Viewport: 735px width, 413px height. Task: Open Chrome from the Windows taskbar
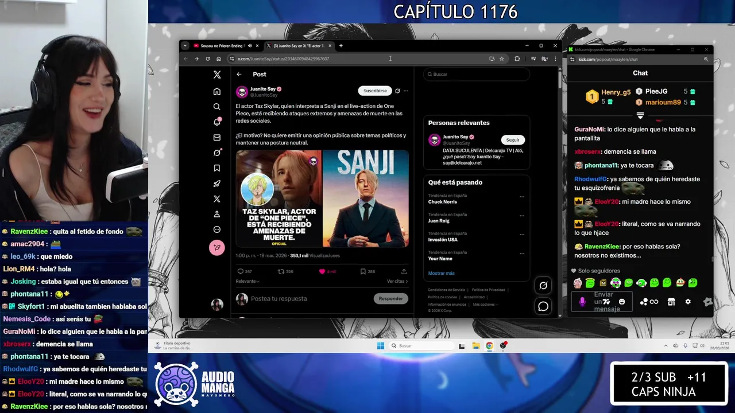click(489, 345)
